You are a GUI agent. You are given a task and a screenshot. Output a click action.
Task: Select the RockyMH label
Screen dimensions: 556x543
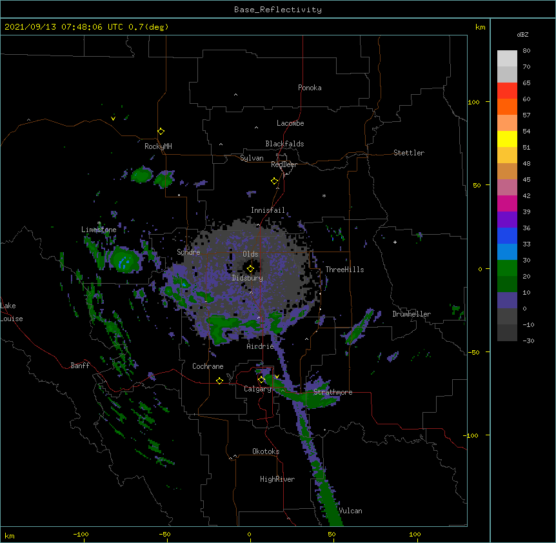[x=158, y=146]
